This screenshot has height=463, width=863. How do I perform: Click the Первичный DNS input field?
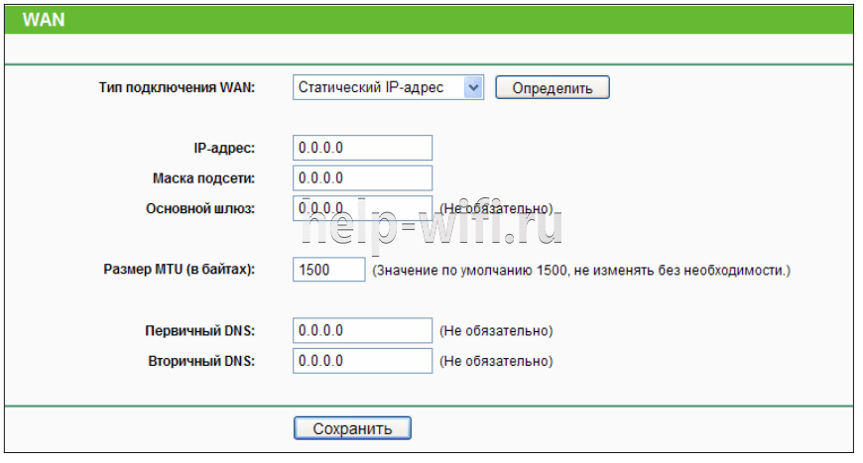click(x=363, y=330)
